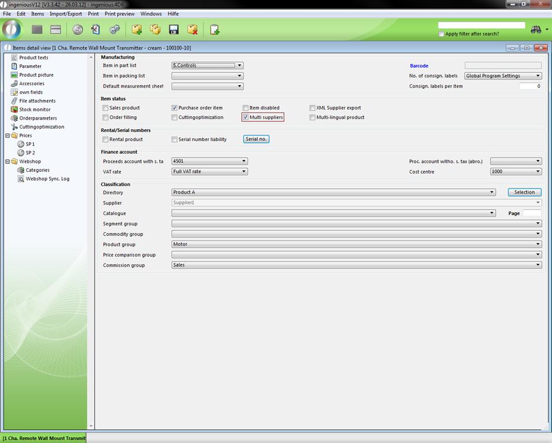Open the Print preview menu
The height and width of the screenshot is (443, 552).
[x=120, y=14]
